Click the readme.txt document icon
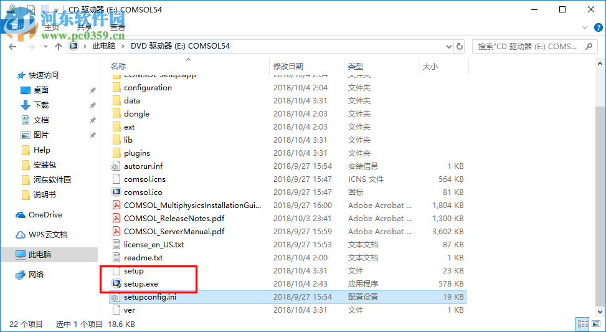The height and width of the screenshot is (332, 606). [x=116, y=257]
